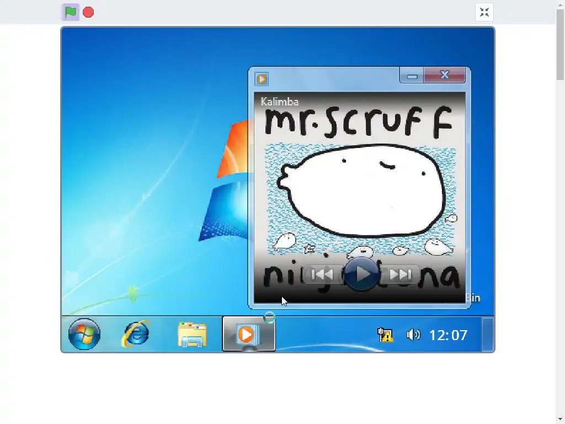Launch Internet Explorer from taskbar
This screenshot has width=565, height=424.
coord(136,334)
